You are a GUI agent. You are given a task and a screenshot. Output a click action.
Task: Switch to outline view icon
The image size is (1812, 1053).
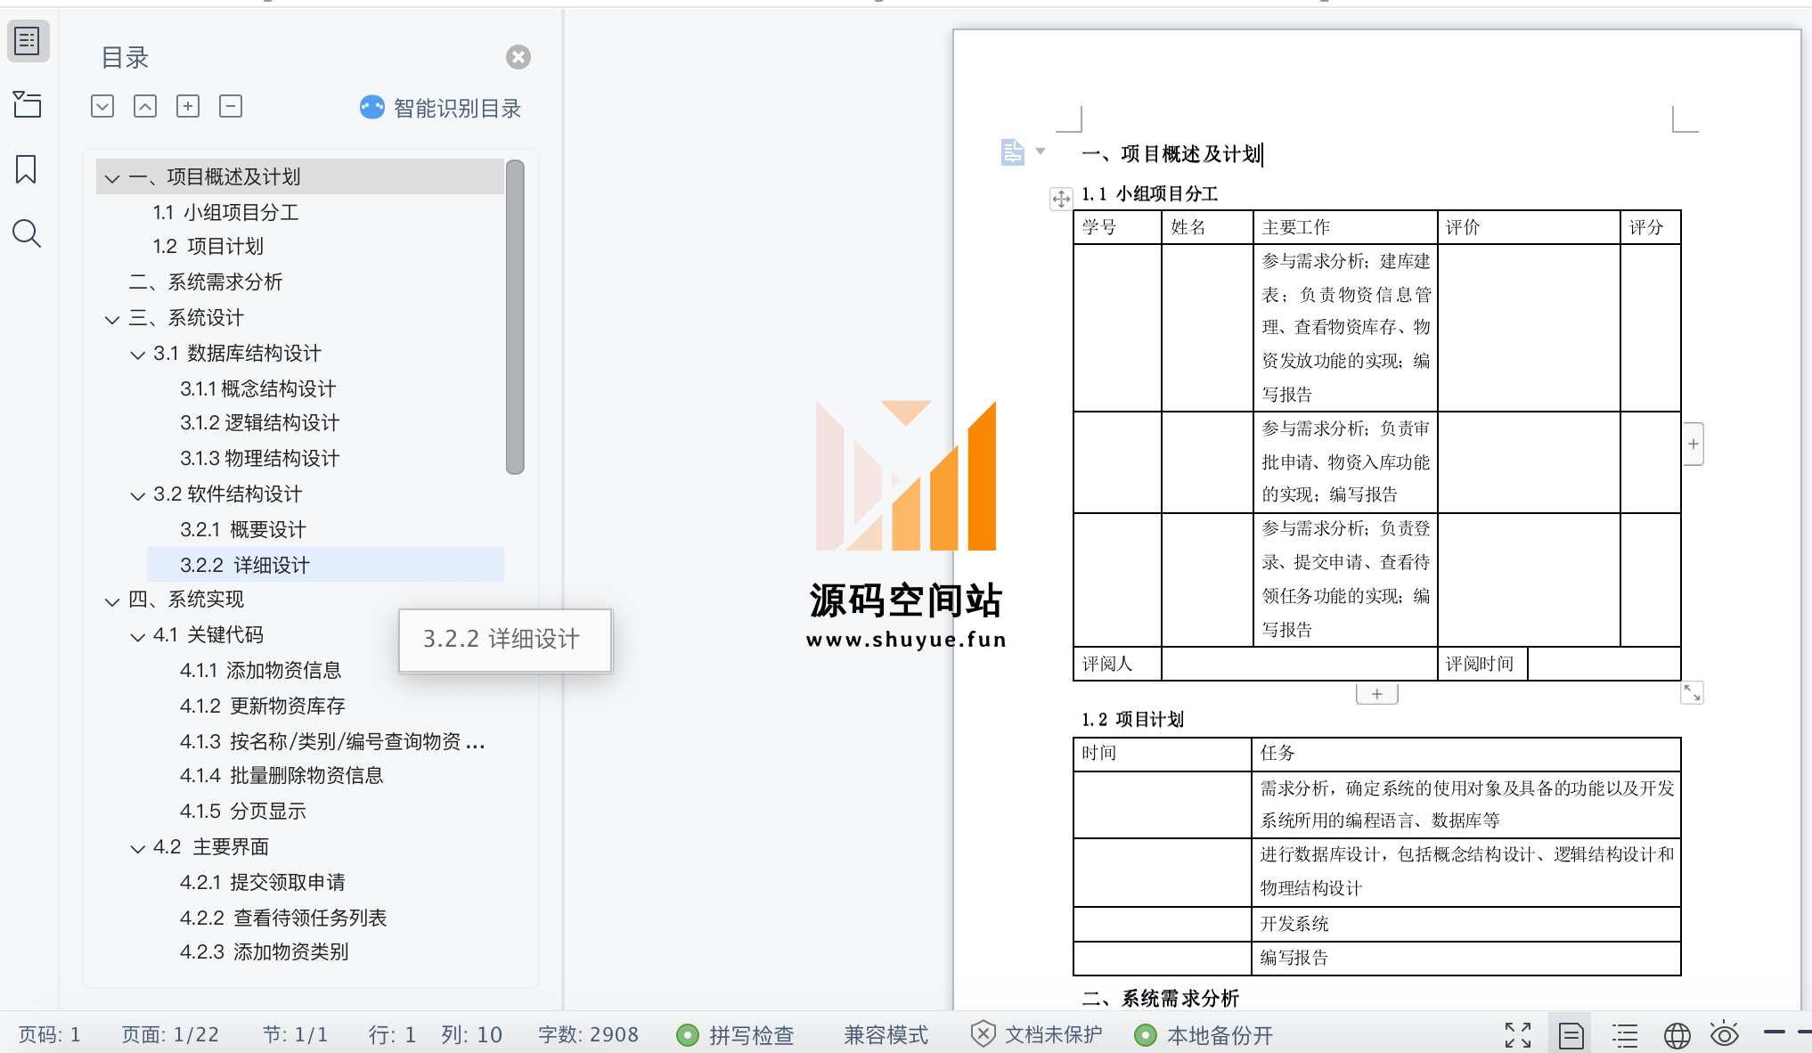(x=1624, y=1035)
